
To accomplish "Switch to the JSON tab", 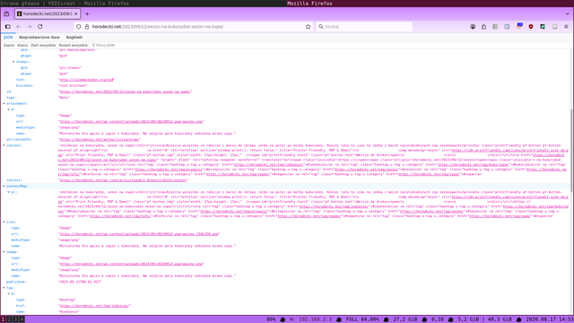I will pyautogui.click(x=8, y=38).
